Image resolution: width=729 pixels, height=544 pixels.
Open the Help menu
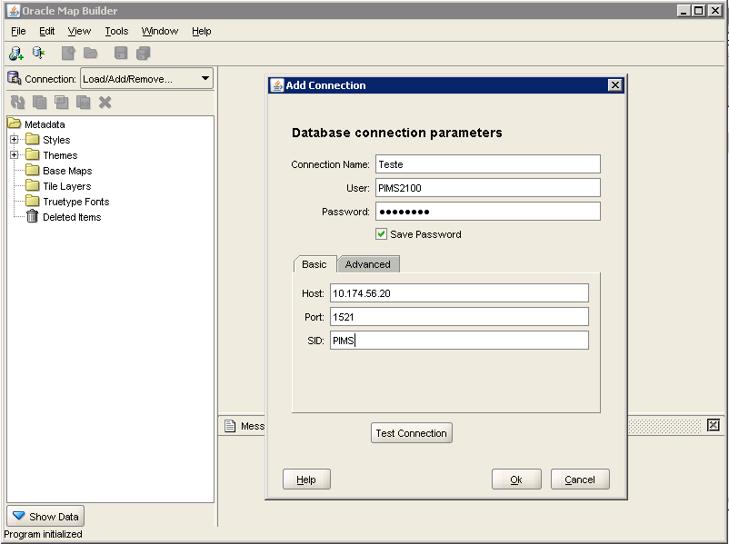coord(201,31)
